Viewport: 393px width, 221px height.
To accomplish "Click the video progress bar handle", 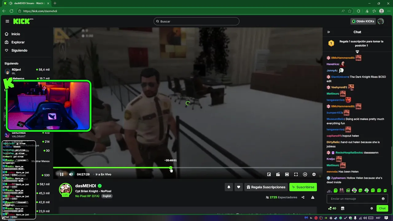I will (171, 168).
